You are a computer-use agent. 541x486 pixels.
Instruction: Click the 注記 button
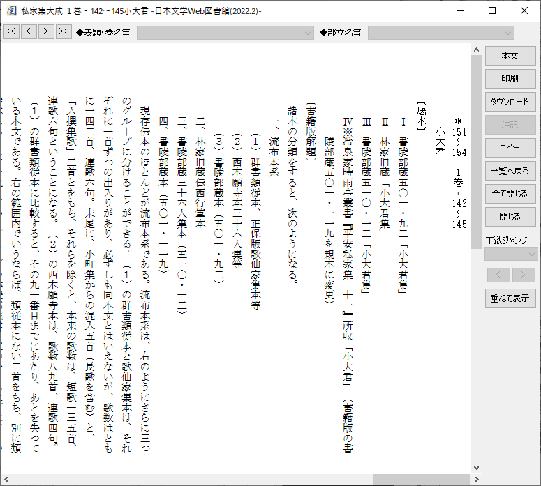pos(510,125)
